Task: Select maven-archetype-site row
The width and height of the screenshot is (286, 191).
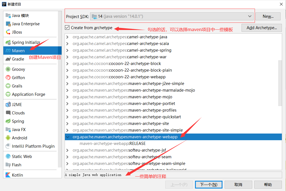Action: coord(173,124)
